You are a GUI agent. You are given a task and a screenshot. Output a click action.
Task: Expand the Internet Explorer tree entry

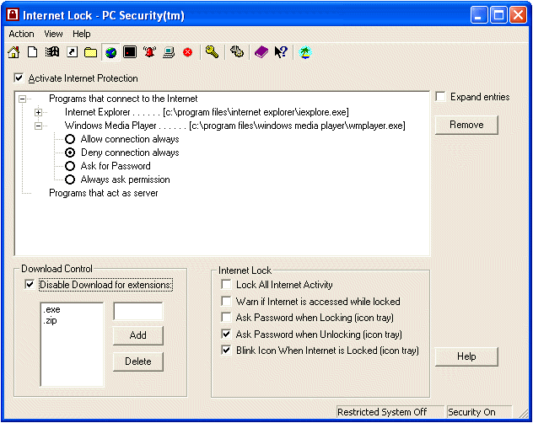coord(38,112)
